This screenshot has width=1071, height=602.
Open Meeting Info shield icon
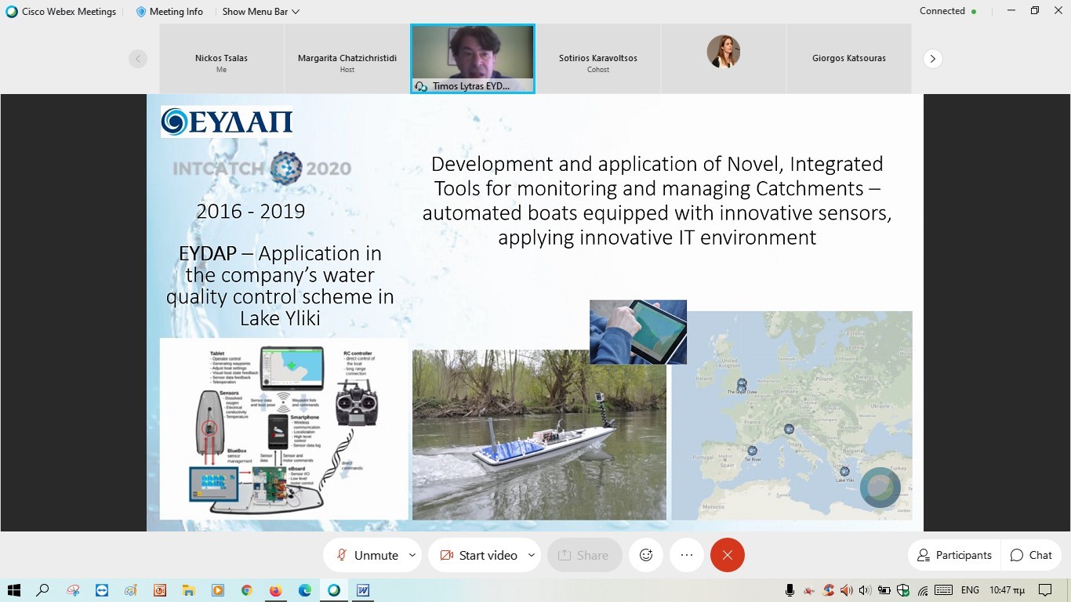[x=141, y=12]
